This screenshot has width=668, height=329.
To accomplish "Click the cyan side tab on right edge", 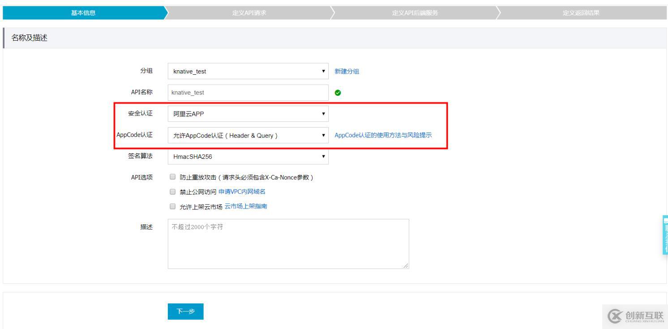I will [x=665, y=235].
